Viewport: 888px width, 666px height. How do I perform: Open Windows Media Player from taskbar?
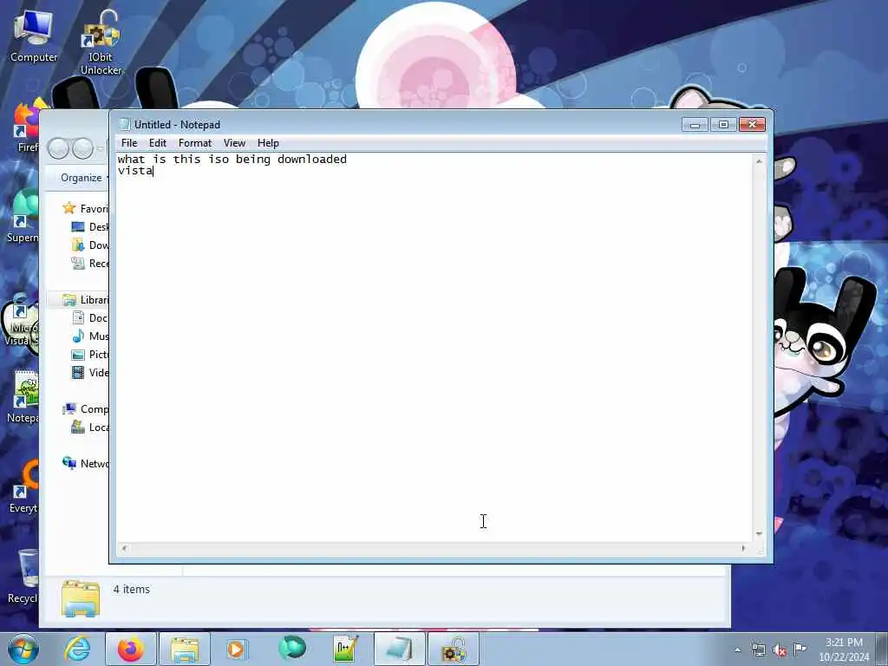[236, 649]
